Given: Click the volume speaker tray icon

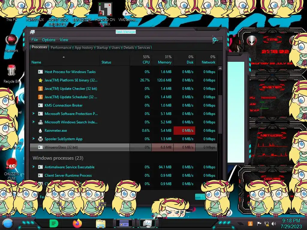Looking at the screenshot, I should tap(273, 223).
